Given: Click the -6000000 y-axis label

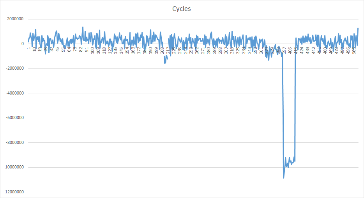Looking at the screenshot, I should coord(14,117).
